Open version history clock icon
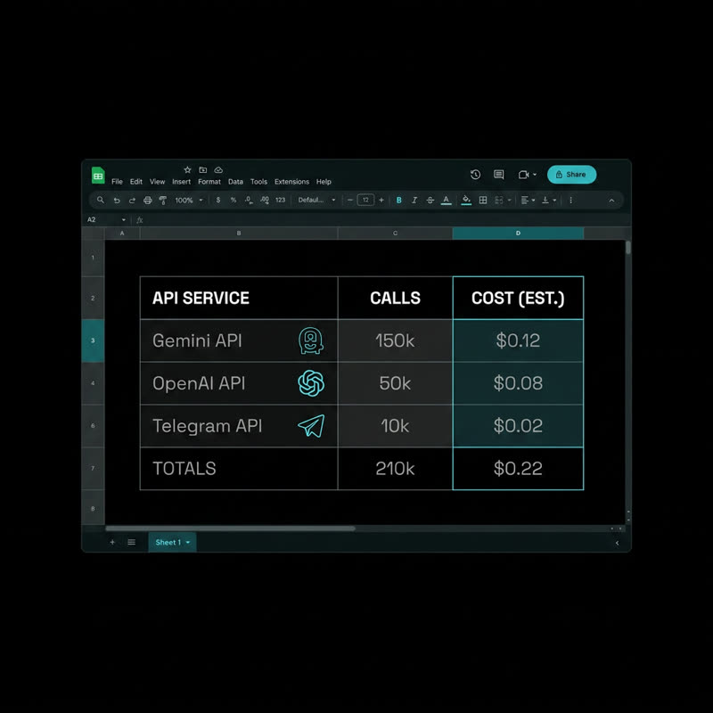The width and height of the screenshot is (713, 713). point(475,175)
